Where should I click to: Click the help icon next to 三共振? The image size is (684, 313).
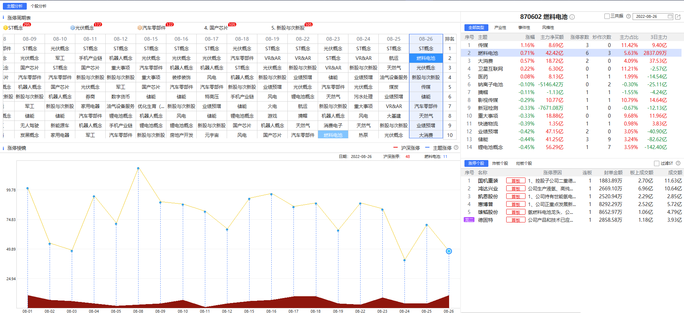coord(628,16)
